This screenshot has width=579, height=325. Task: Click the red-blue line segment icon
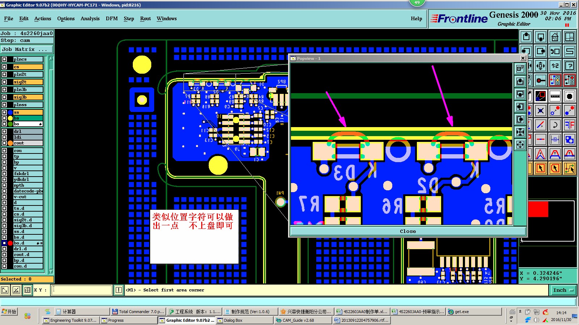(x=541, y=139)
